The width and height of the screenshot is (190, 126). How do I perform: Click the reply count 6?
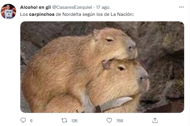click(x=31, y=121)
